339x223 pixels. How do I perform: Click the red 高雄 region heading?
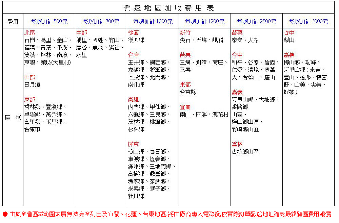tap(133, 100)
